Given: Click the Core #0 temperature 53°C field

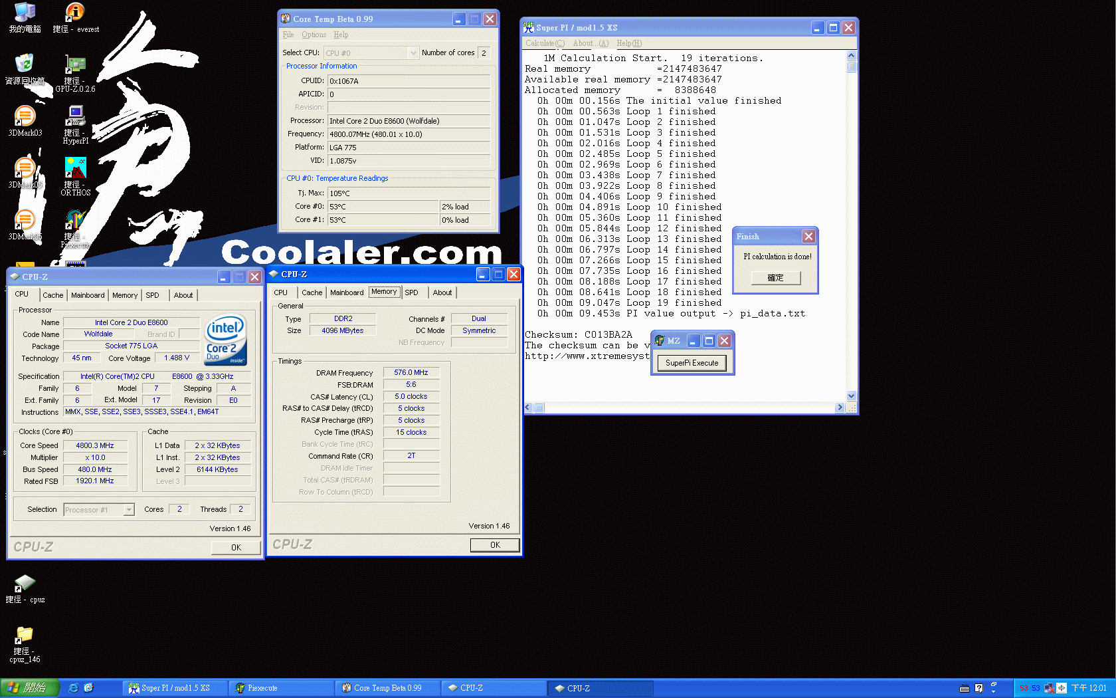Looking at the screenshot, I should pyautogui.click(x=383, y=207).
